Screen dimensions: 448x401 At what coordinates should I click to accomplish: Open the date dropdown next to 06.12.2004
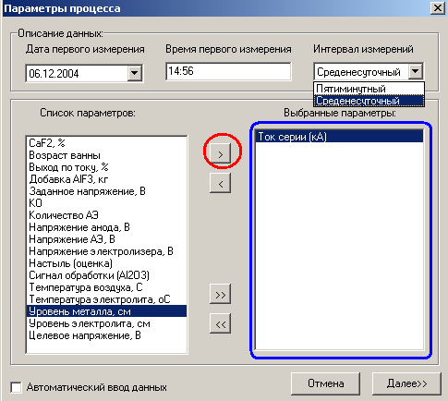(x=135, y=73)
